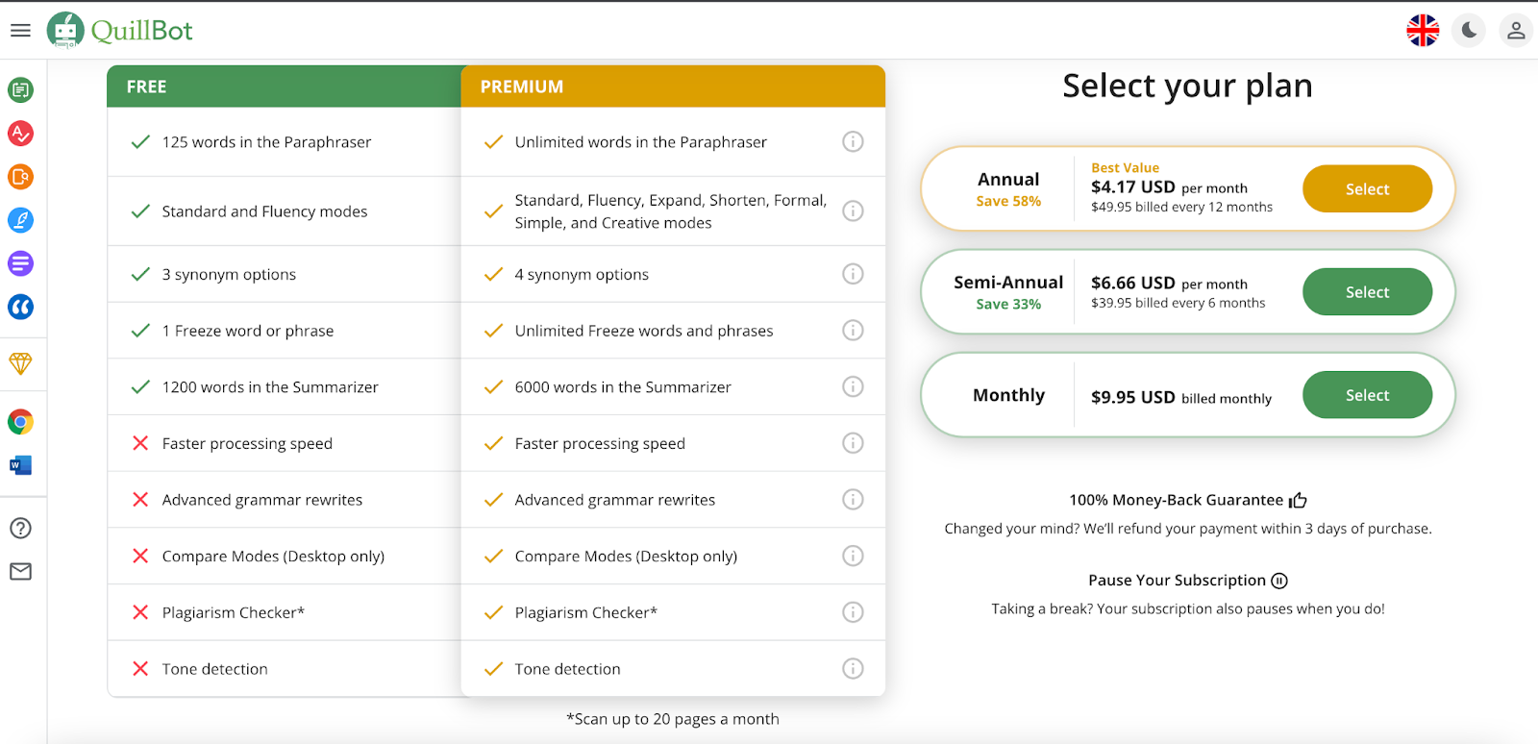Open the Citation Generator quote icon
Screen dimensions: 1538x744
pyautogui.click(x=20, y=307)
